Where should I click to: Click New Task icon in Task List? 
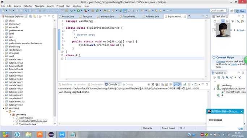(215, 21)
